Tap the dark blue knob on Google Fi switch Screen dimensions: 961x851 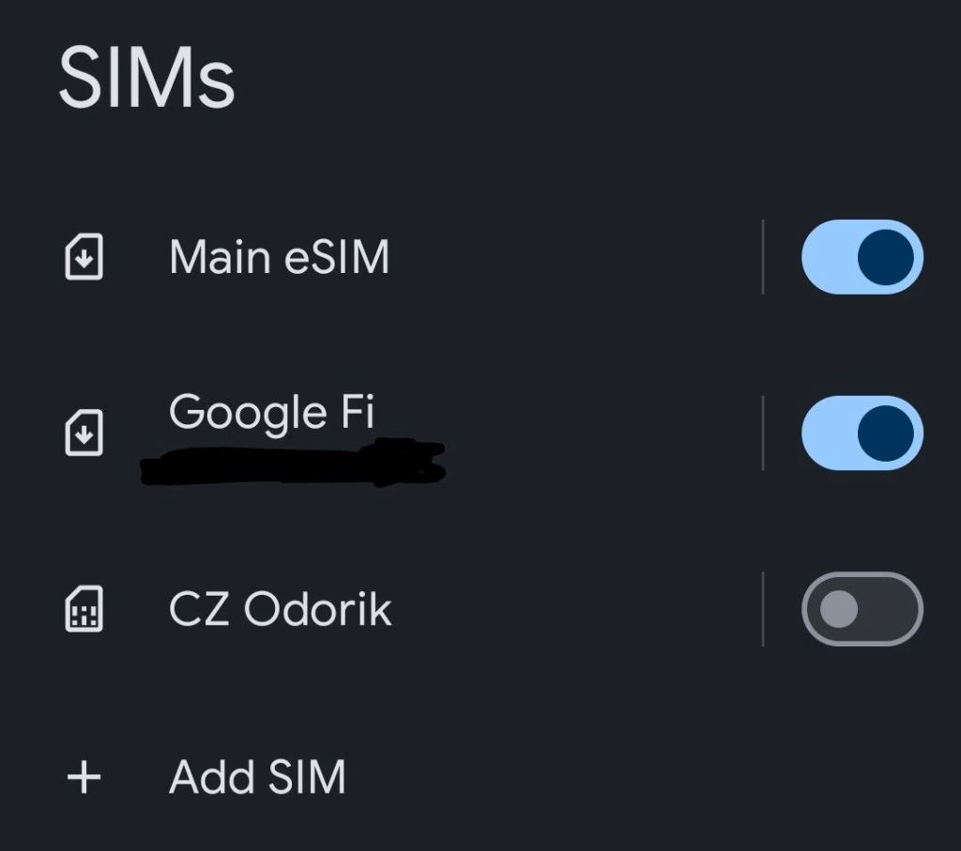[x=885, y=433]
